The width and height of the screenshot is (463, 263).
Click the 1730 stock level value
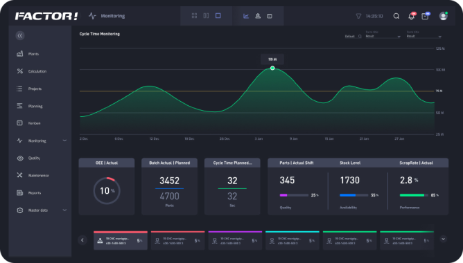coord(349,180)
